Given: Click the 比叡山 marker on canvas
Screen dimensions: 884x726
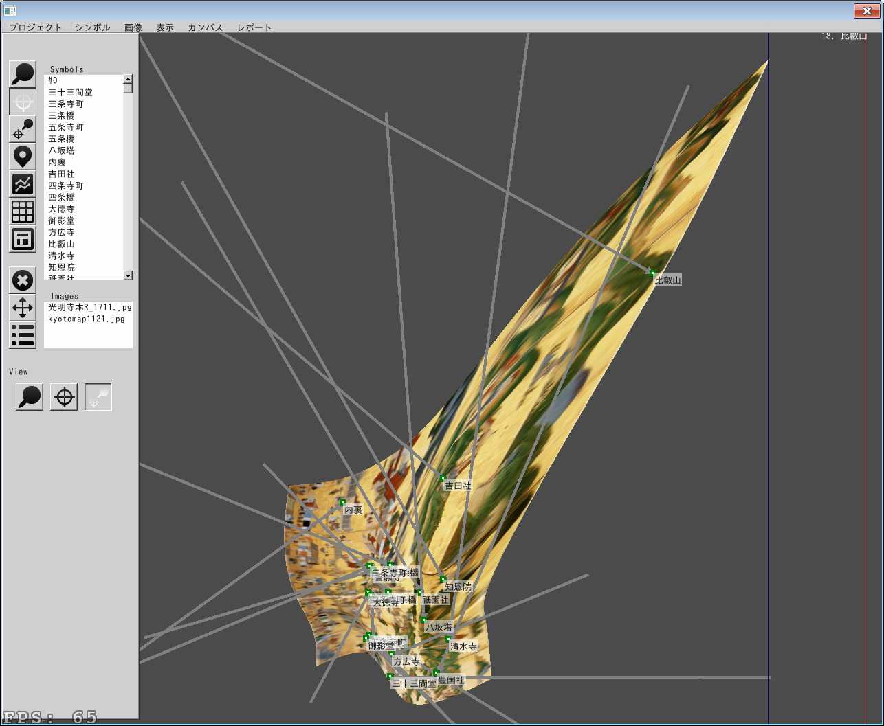Looking at the screenshot, I should [x=652, y=273].
